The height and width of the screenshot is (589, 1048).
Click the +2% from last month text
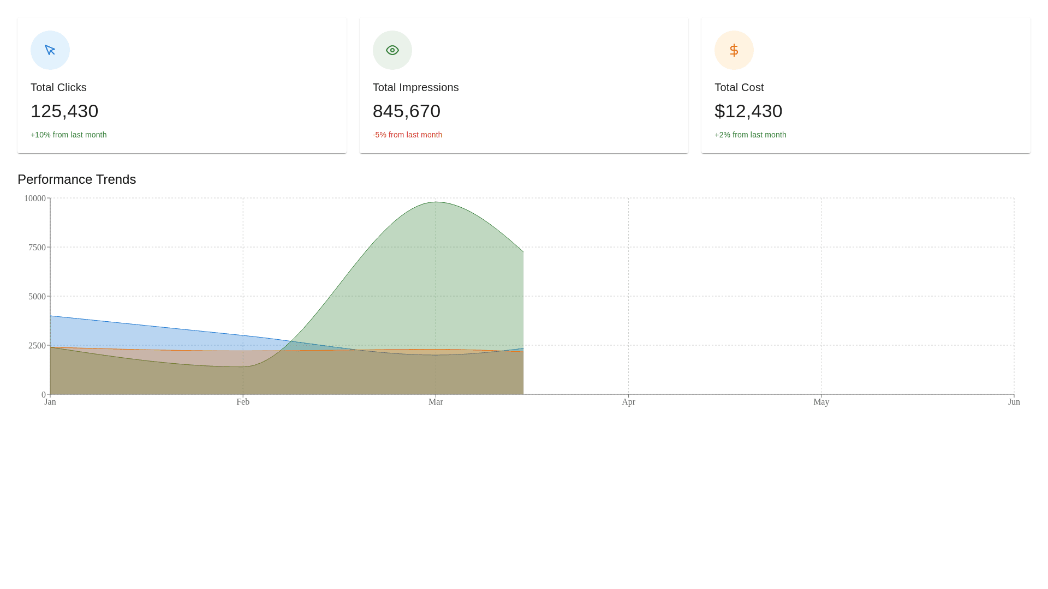(x=750, y=135)
